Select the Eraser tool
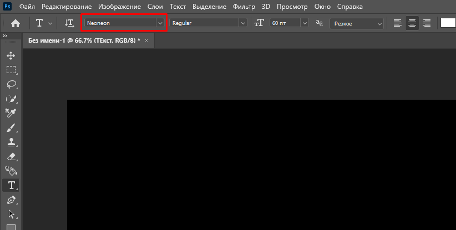 click(x=11, y=157)
